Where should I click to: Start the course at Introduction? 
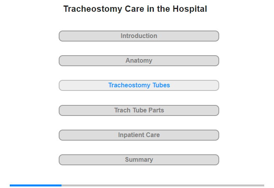click(x=139, y=36)
